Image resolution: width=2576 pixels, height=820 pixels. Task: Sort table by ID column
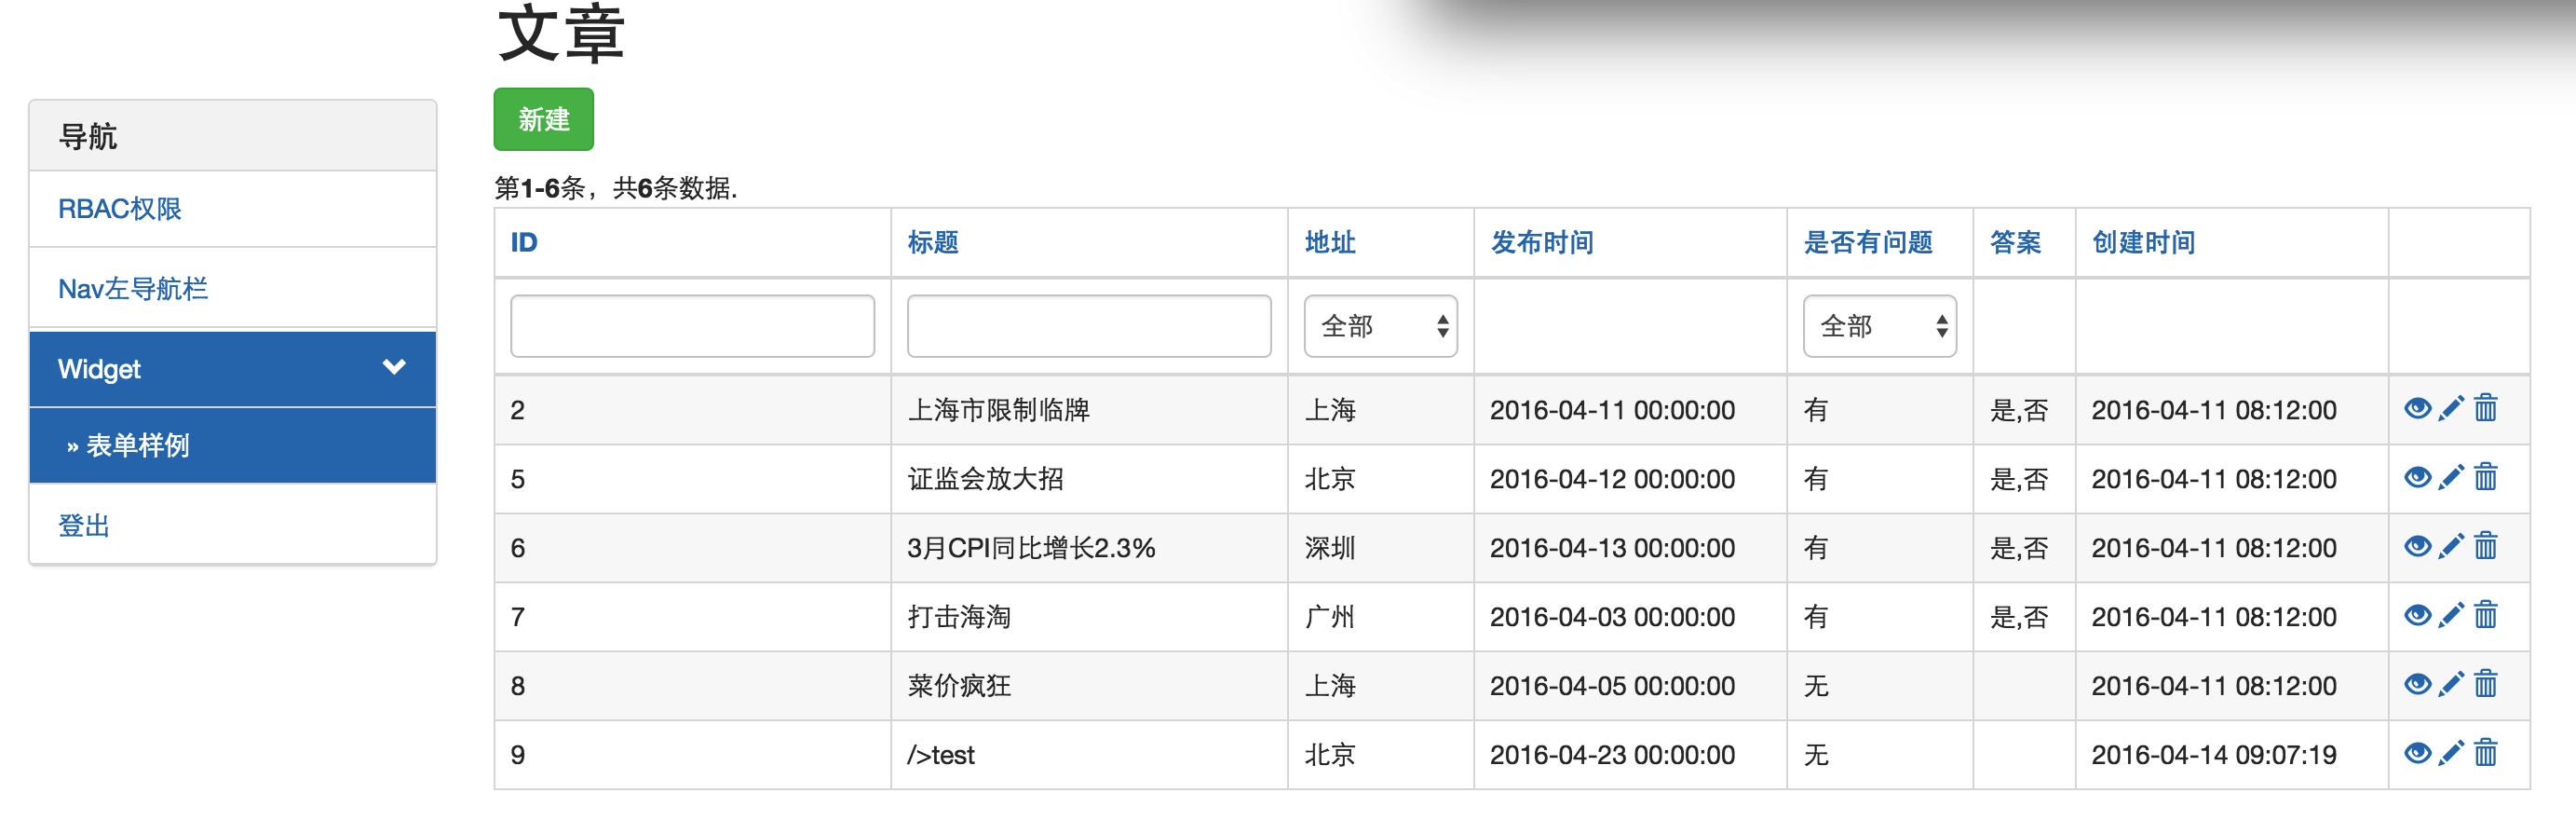tap(524, 242)
